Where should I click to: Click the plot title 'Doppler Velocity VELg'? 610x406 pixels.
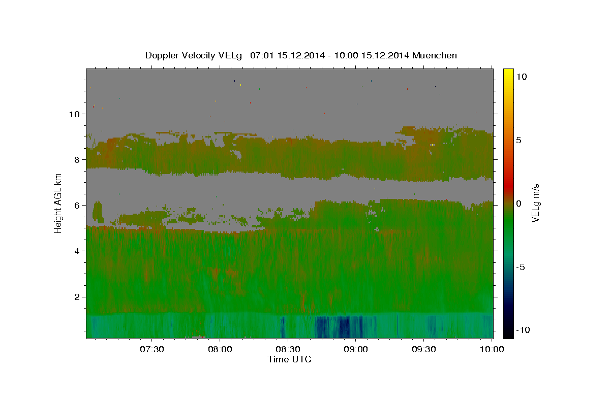[x=194, y=55]
